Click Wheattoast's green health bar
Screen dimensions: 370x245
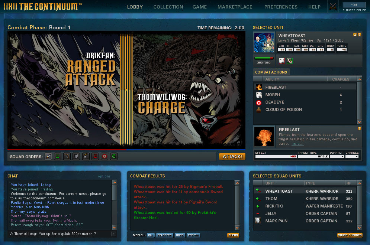click(x=264, y=58)
